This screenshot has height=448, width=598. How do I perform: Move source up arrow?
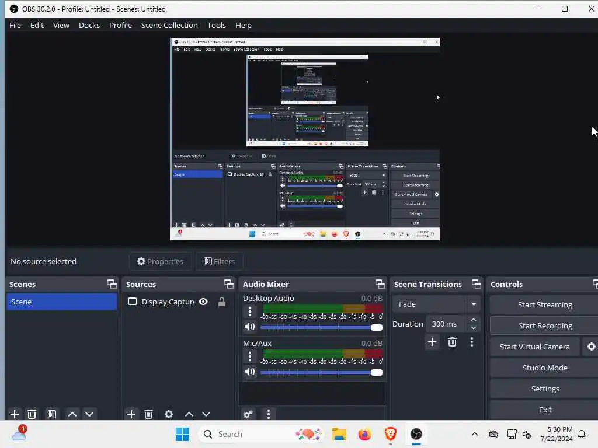(x=189, y=414)
